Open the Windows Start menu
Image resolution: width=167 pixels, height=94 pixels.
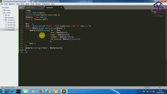(3, 91)
